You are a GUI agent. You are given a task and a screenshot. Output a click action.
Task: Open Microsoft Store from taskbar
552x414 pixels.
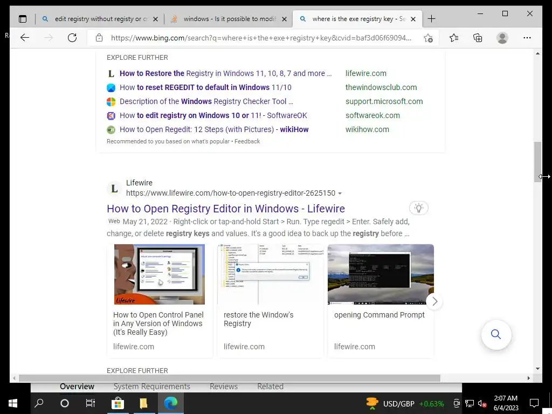[118, 403]
